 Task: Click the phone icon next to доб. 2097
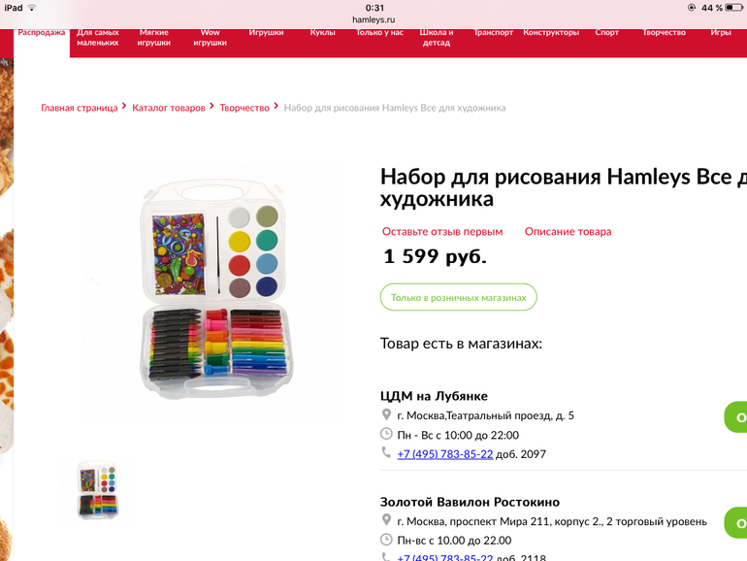pos(386,452)
